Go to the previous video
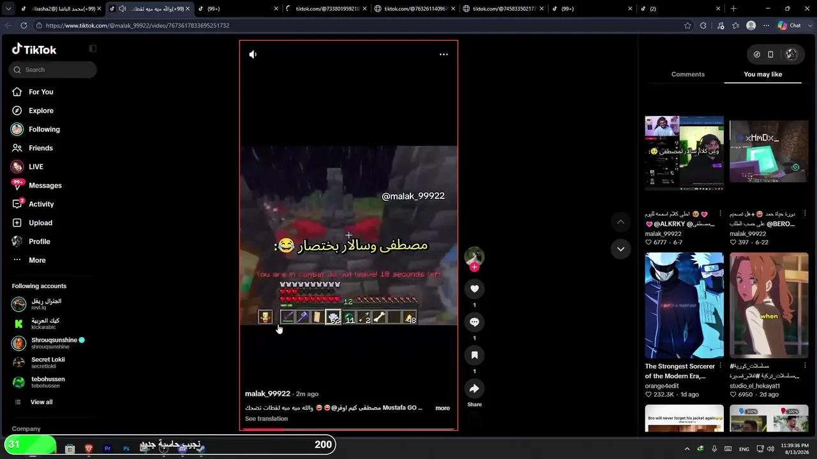Image resolution: width=817 pixels, height=459 pixels. 620,222
